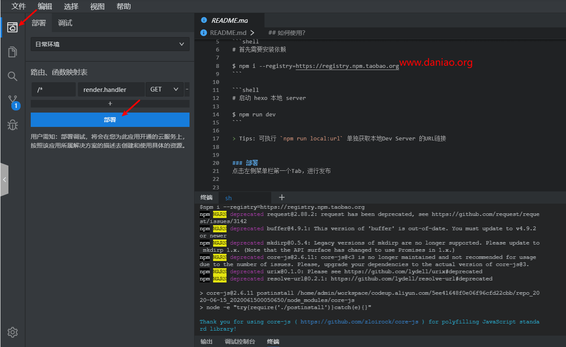Viewport: 566px width, 347px height.
Task: Open the GET method dropdown
Action: click(165, 89)
